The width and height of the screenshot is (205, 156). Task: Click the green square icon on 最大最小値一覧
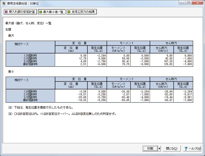coord(41,12)
